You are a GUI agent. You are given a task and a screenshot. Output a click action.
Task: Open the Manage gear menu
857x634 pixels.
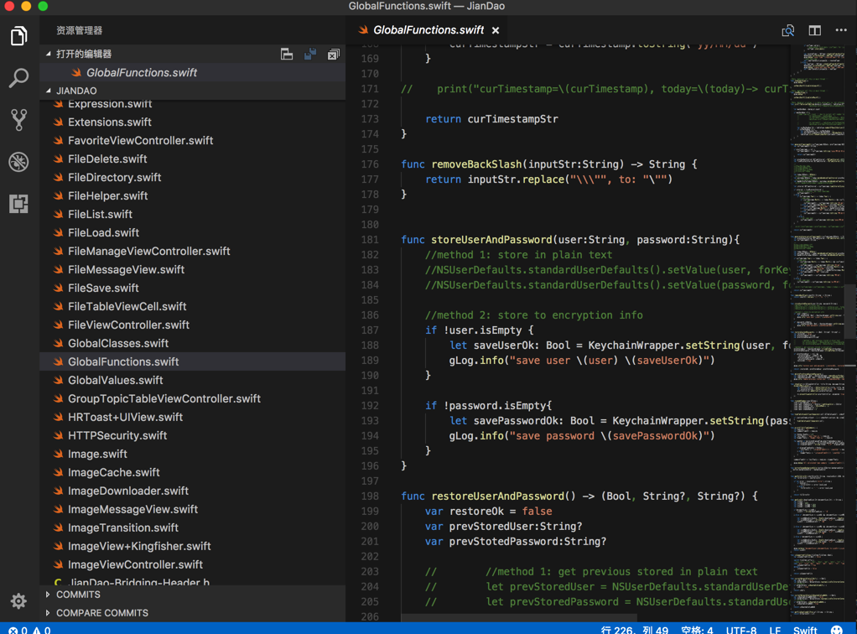[x=18, y=600]
